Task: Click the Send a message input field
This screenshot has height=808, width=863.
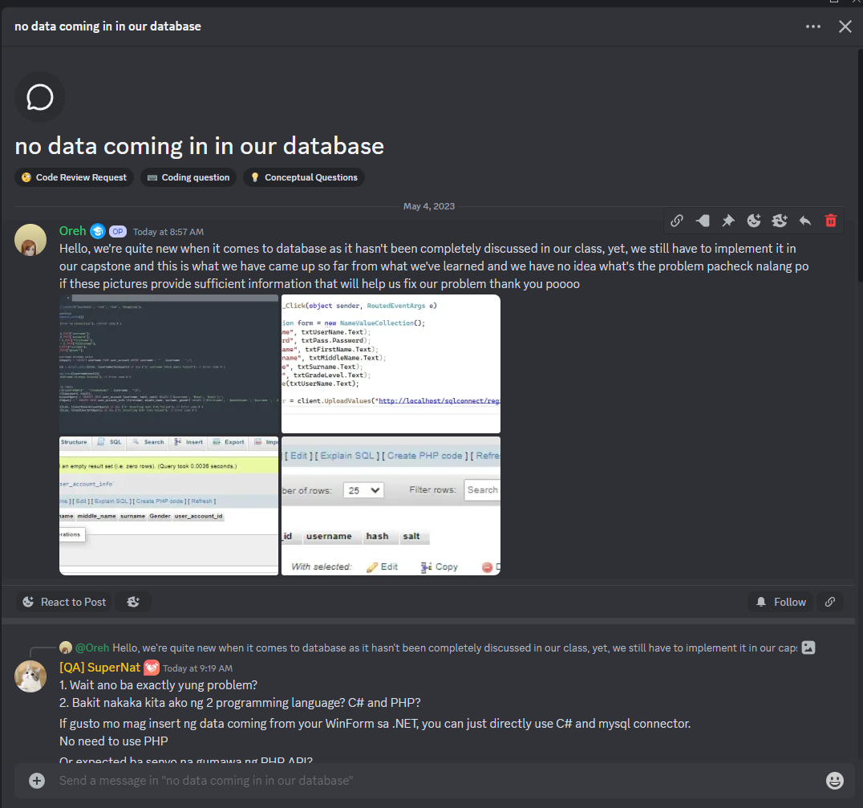Action: click(401, 780)
